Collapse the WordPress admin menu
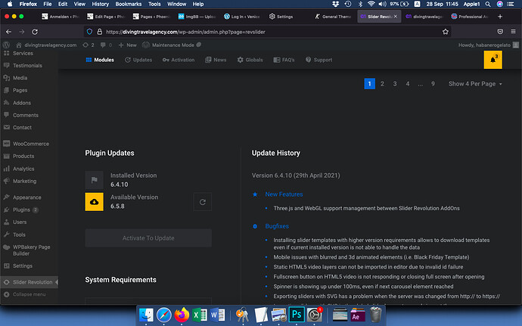Screen dimensions: 522x326 pyautogui.click(x=25, y=294)
